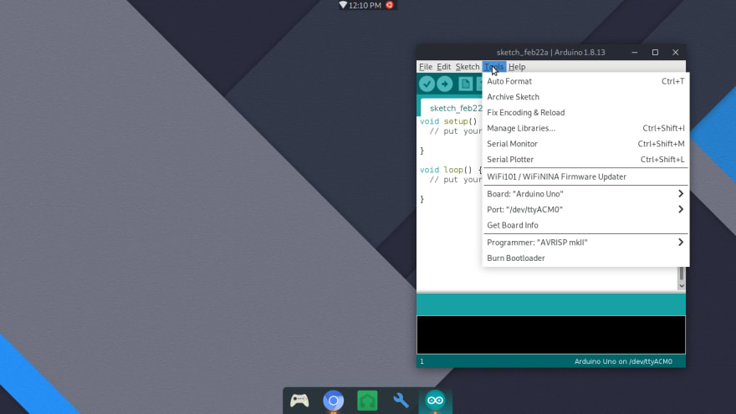
Task: Open the File menu
Action: click(426, 67)
